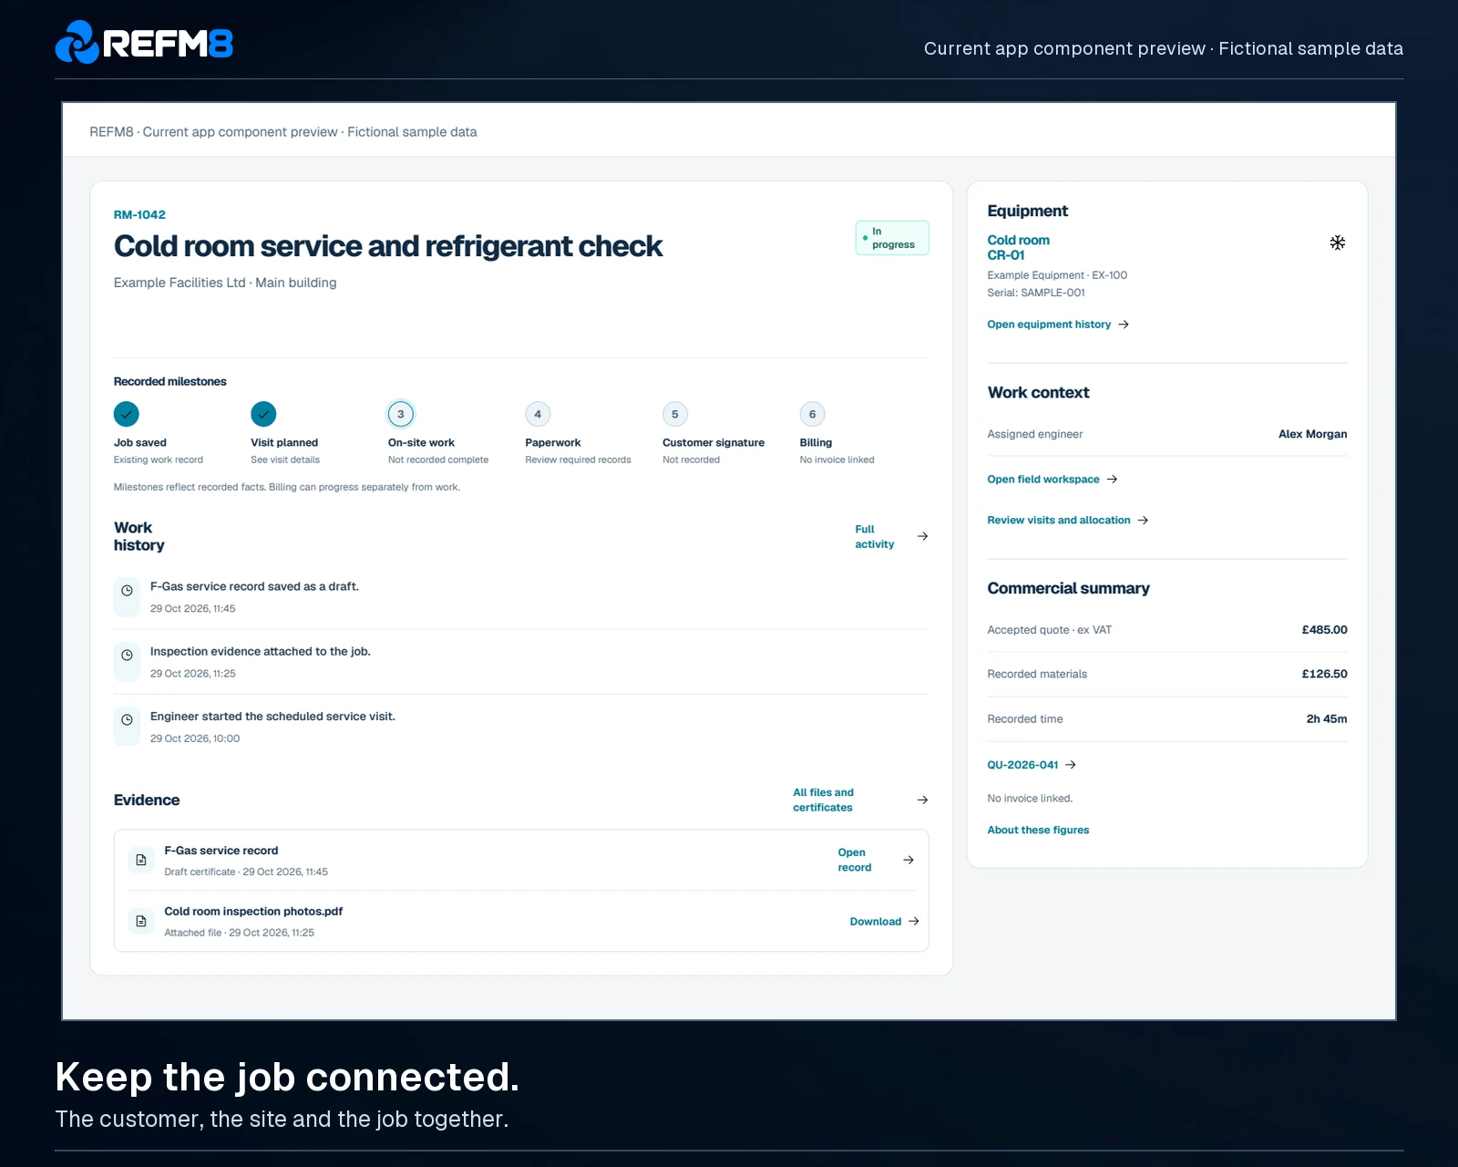Review visits and allocation link
This screenshot has height=1167, width=1458.
1068,521
